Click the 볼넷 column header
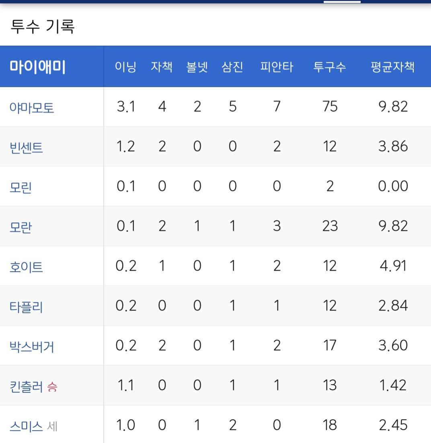 (197, 67)
